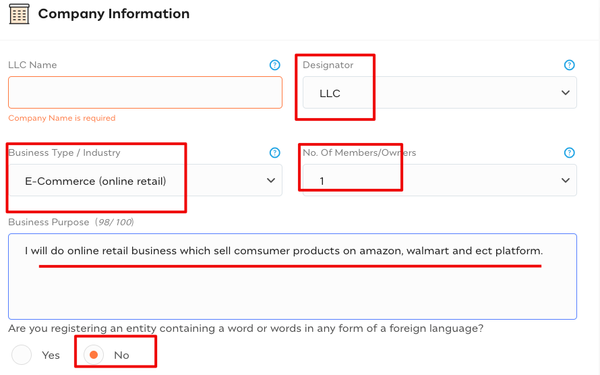Click the foreign language question text
Screen dimensions: 600x375
245,328
